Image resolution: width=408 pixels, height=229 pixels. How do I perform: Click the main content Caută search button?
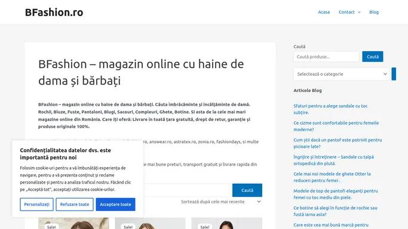point(247,190)
